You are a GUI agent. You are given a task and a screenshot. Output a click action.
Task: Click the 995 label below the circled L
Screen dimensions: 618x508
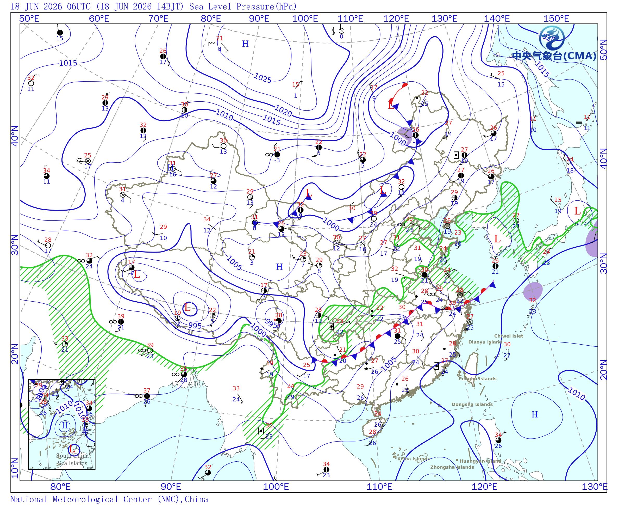pos(195,325)
